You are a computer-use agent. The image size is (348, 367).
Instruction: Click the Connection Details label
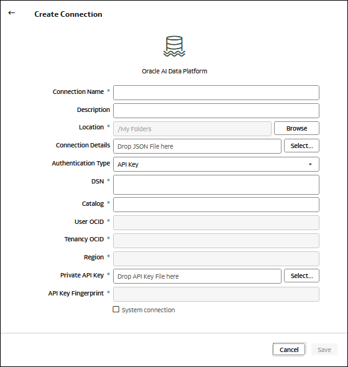[83, 145]
